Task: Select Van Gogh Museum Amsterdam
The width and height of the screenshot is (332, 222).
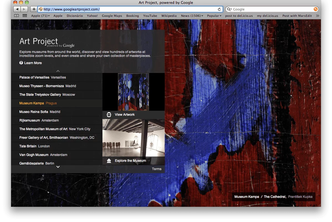Action: coord(57,155)
